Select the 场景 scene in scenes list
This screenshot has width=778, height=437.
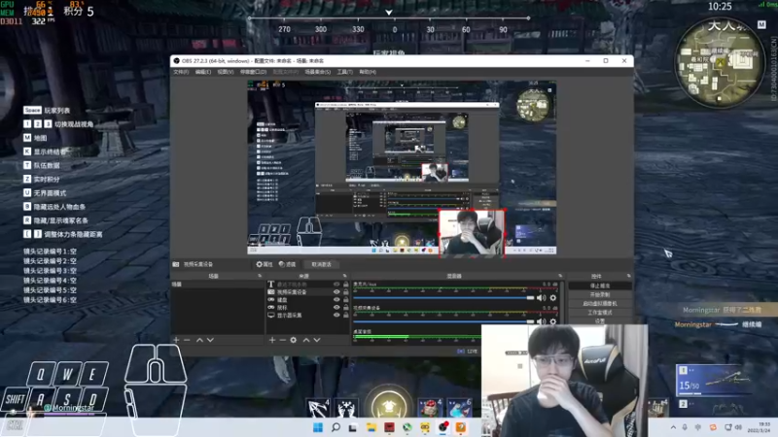pyautogui.click(x=217, y=285)
